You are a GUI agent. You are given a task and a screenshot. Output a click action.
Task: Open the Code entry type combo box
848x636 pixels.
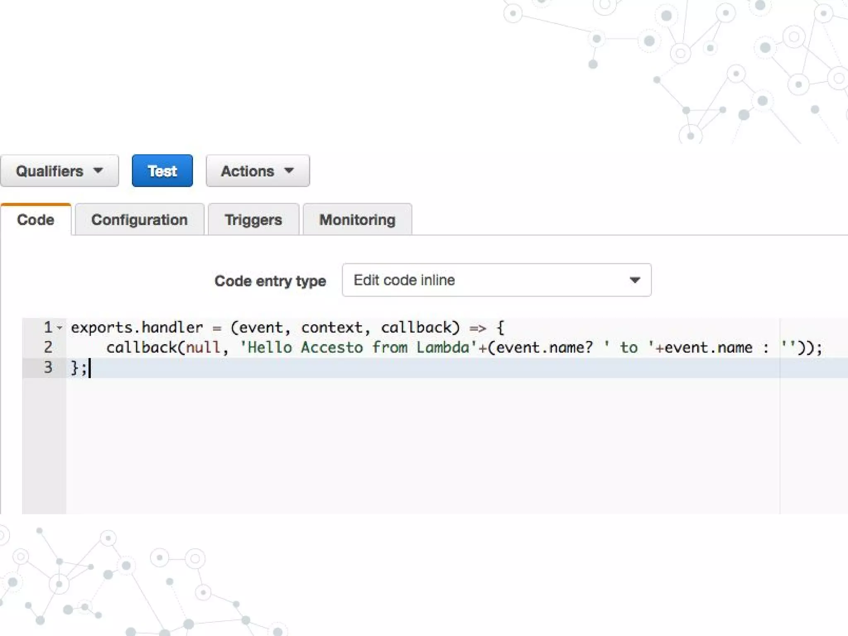click(496, 280)
